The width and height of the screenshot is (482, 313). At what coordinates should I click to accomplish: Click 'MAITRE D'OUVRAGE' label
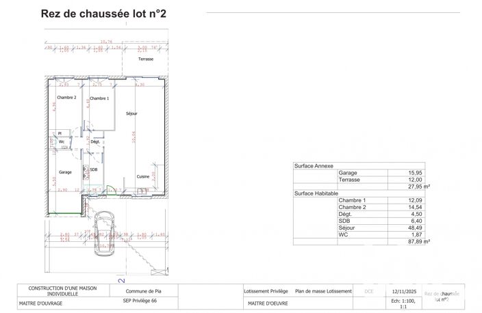(40, 303)
